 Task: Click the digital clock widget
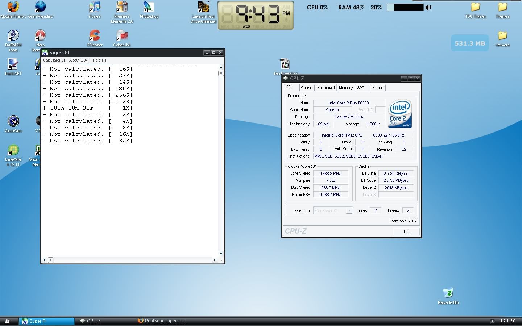click(256, 15)
